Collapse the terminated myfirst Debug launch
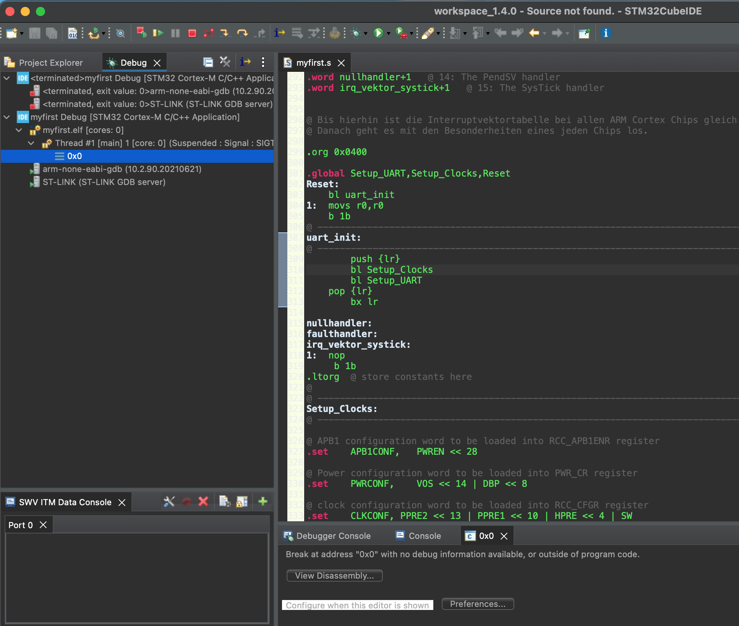The image size is (739, 626). (x=7, y=78)
